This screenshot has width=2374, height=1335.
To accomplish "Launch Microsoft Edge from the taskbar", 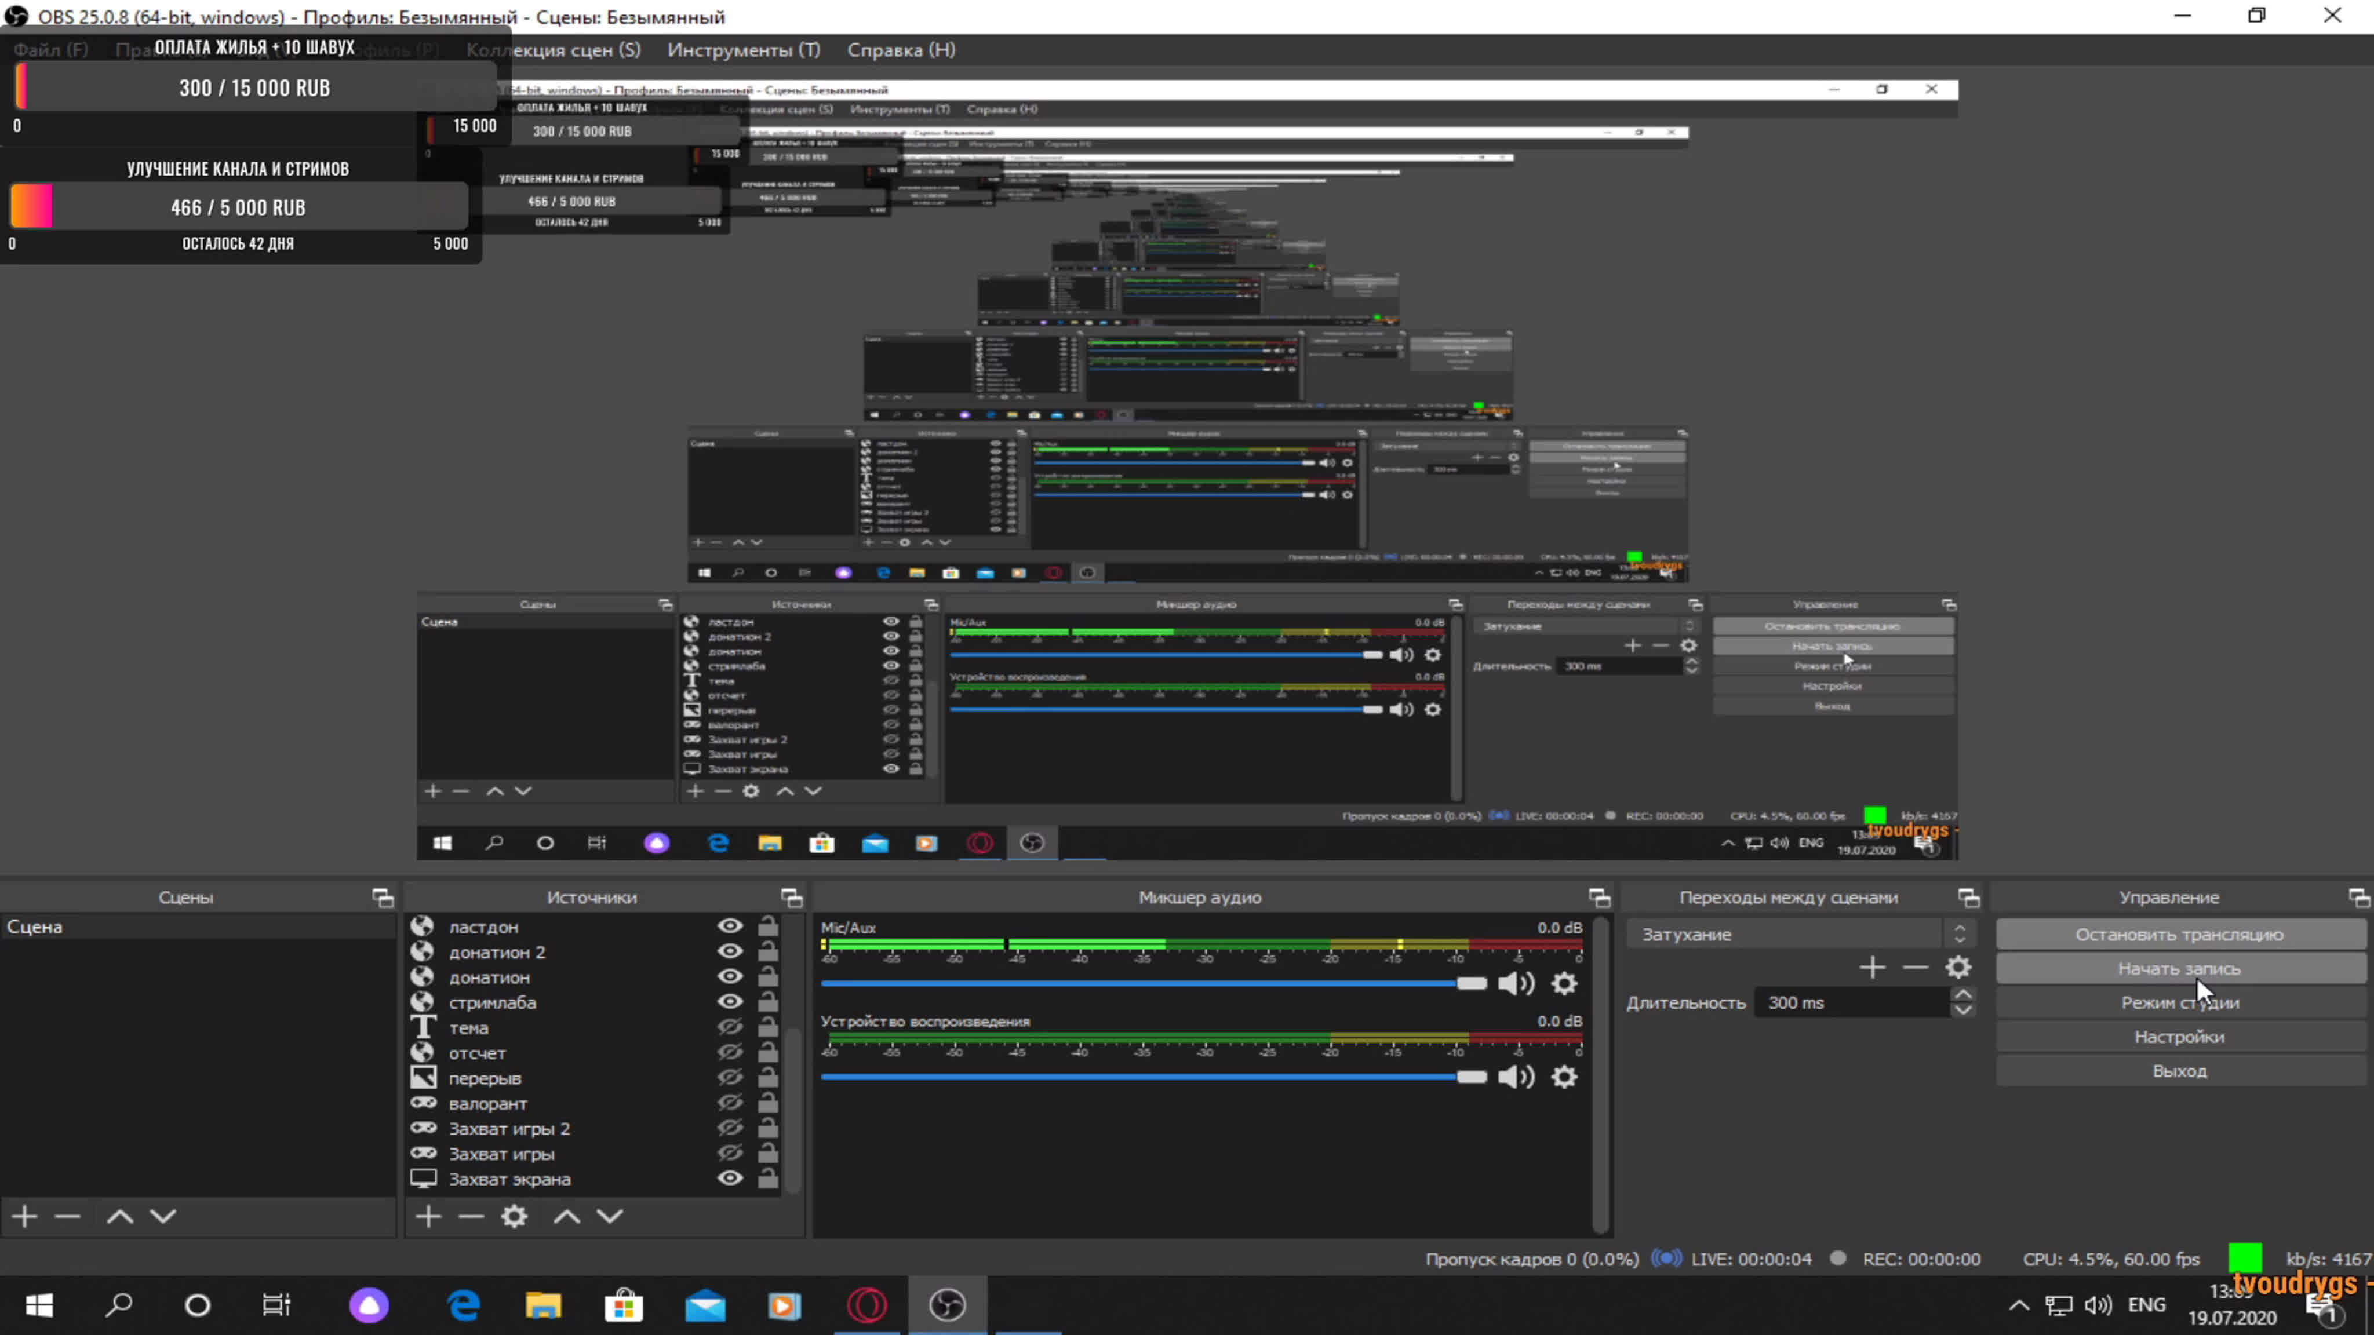I will pyautogui.click(x=464, y=1305).
